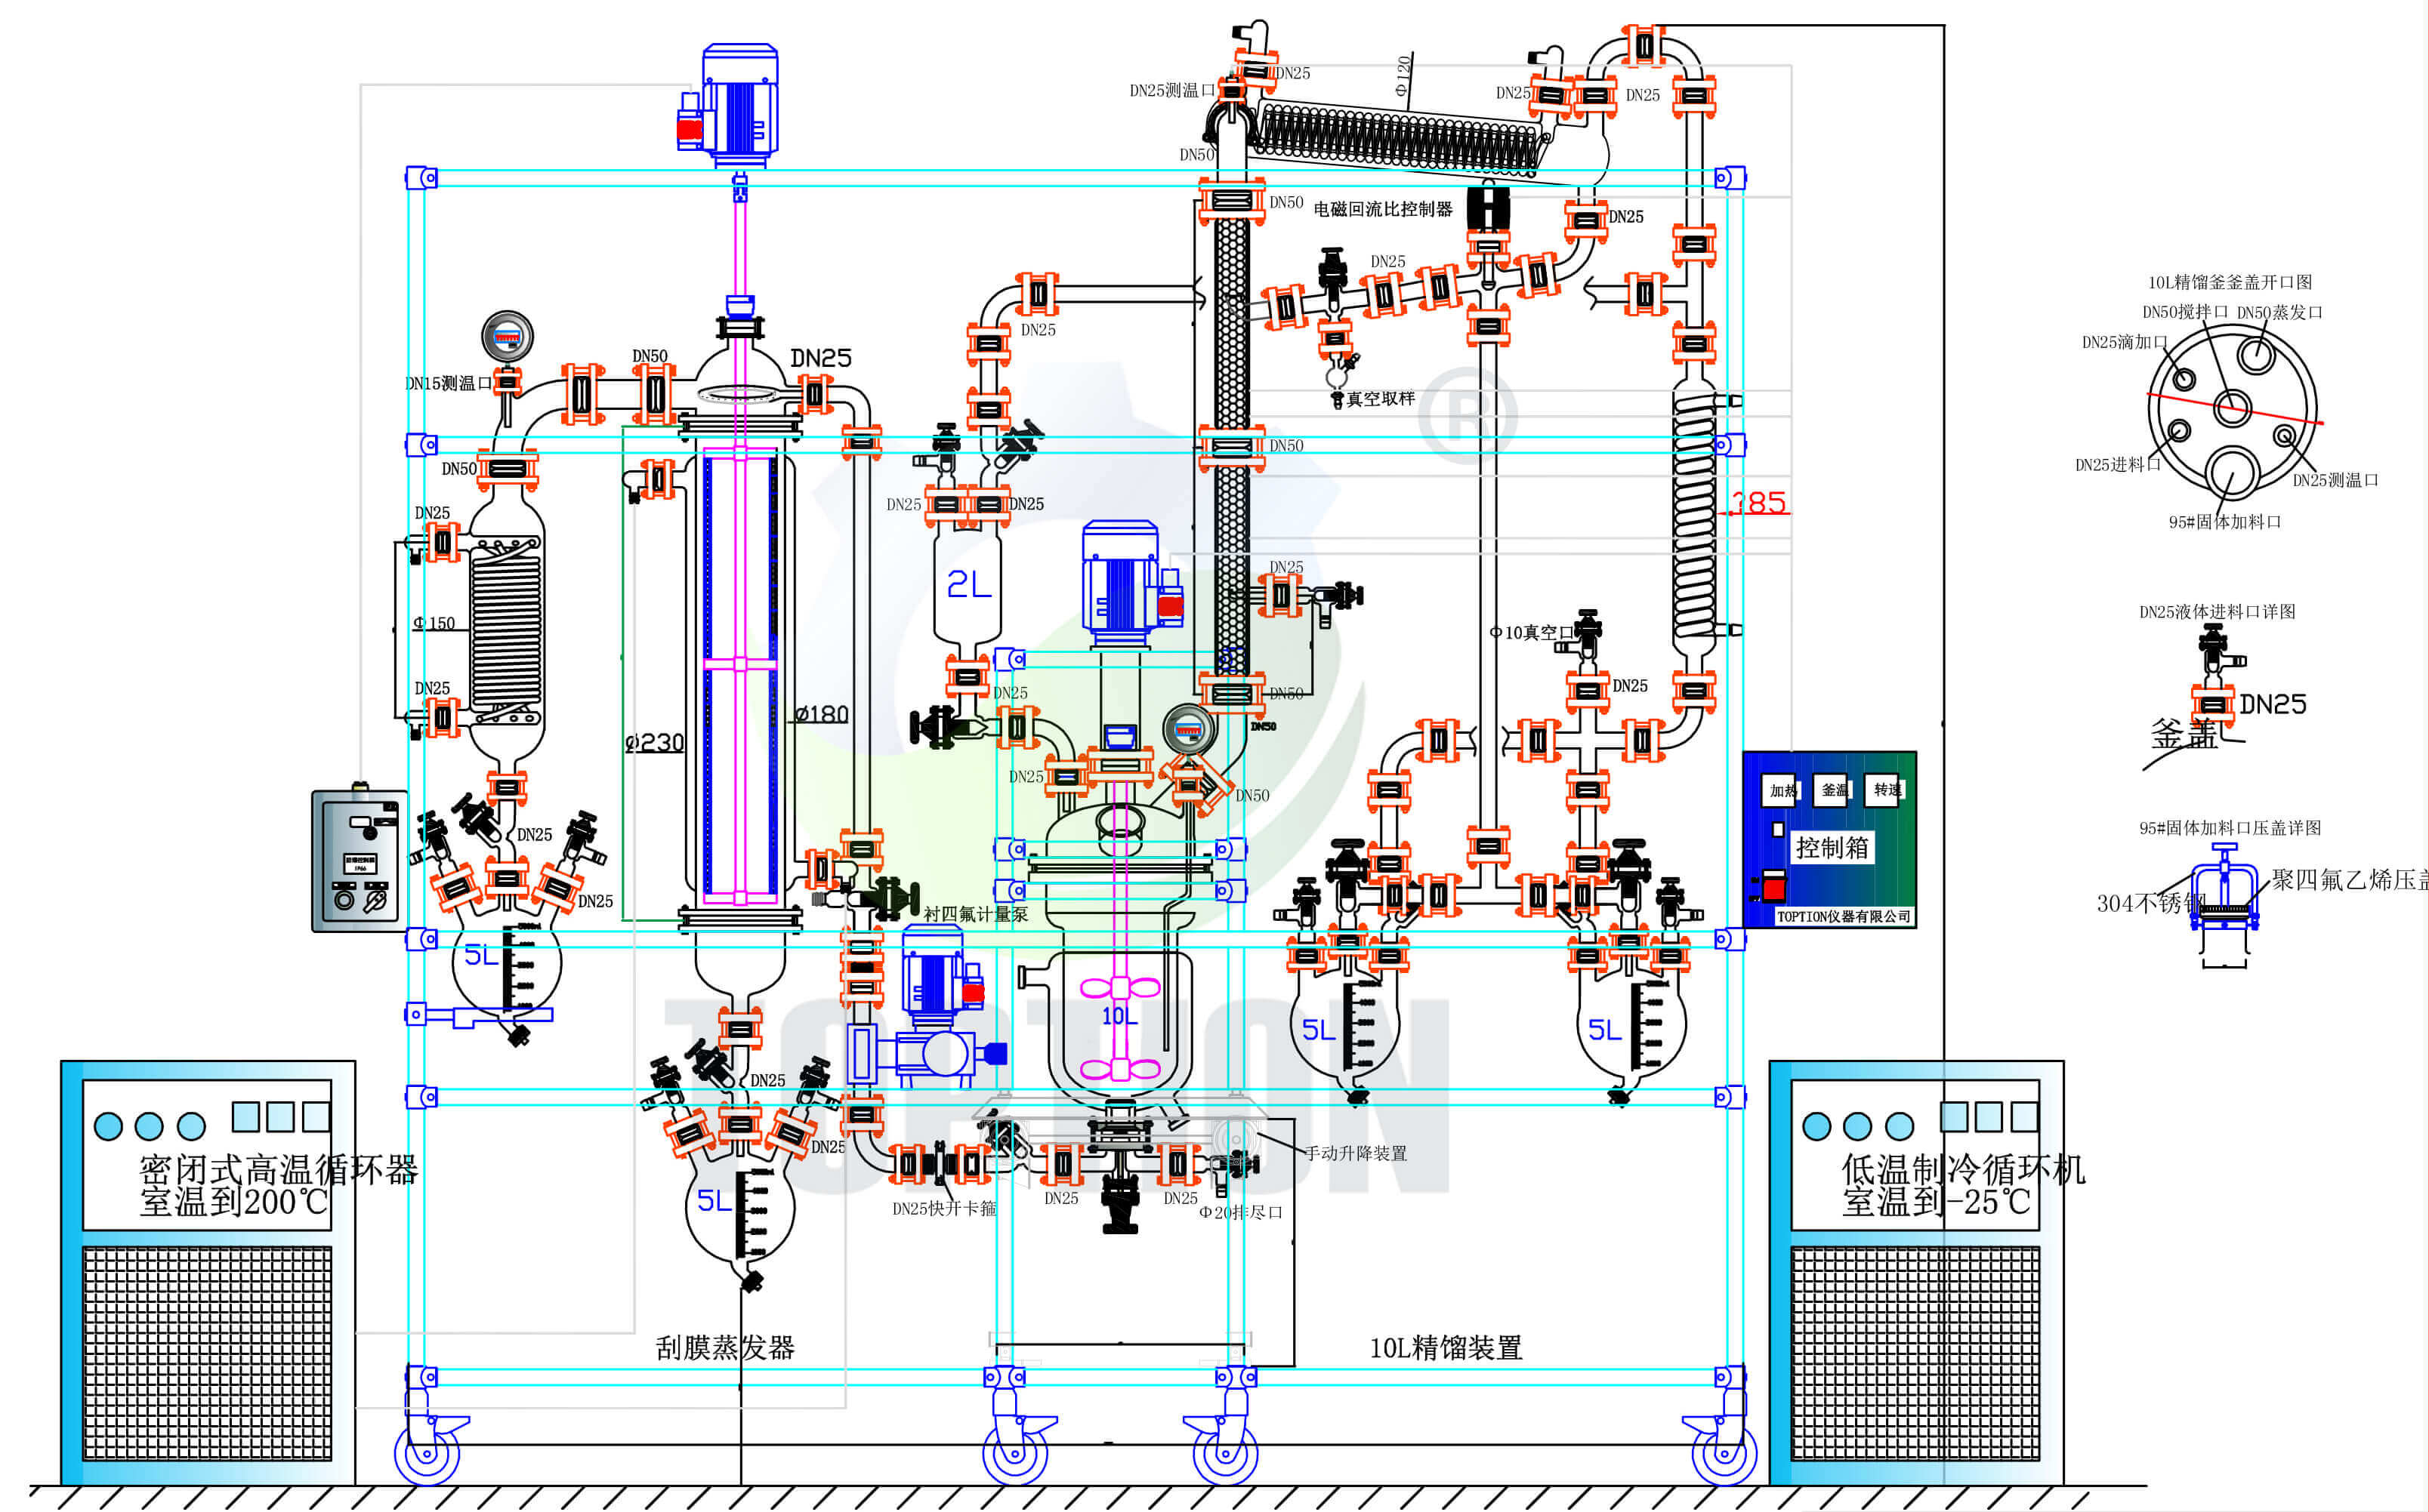
Task: Click the Φ120 dimension above the top condenser
Action: (1403, 76)
